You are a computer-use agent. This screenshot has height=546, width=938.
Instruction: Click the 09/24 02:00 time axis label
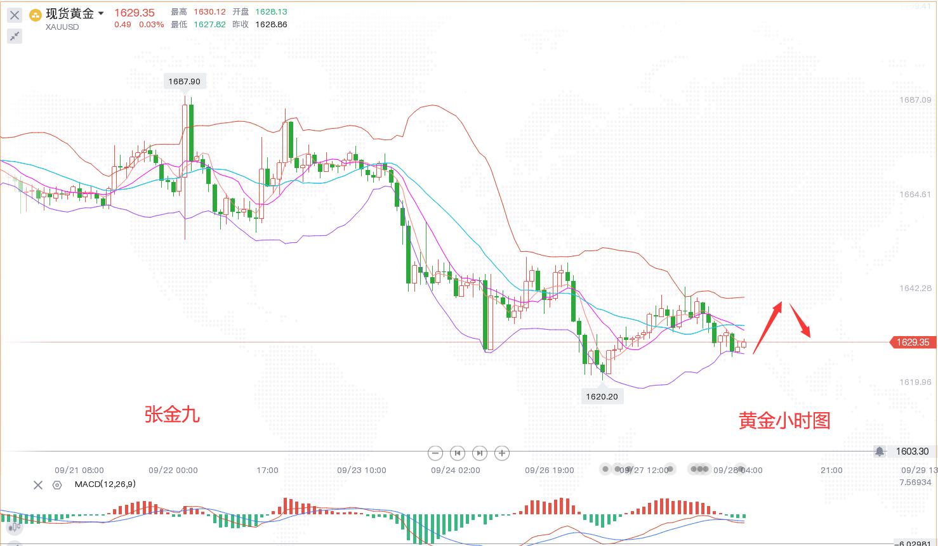(x=456, y=470)
